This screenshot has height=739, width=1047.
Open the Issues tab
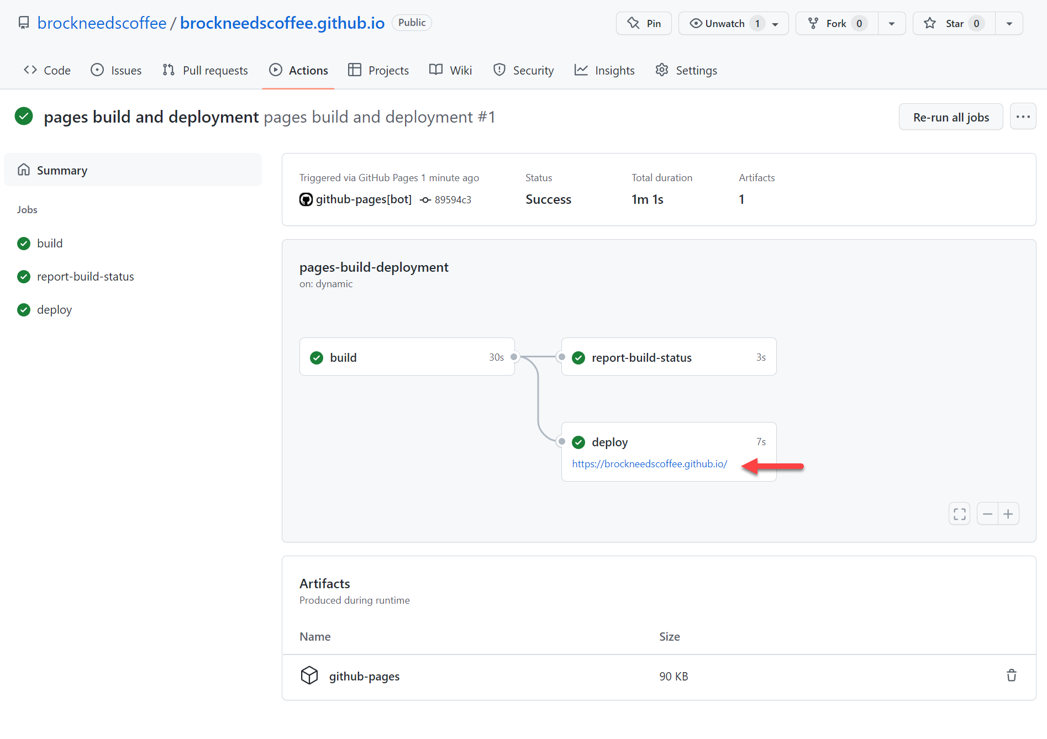pos(116,70)
